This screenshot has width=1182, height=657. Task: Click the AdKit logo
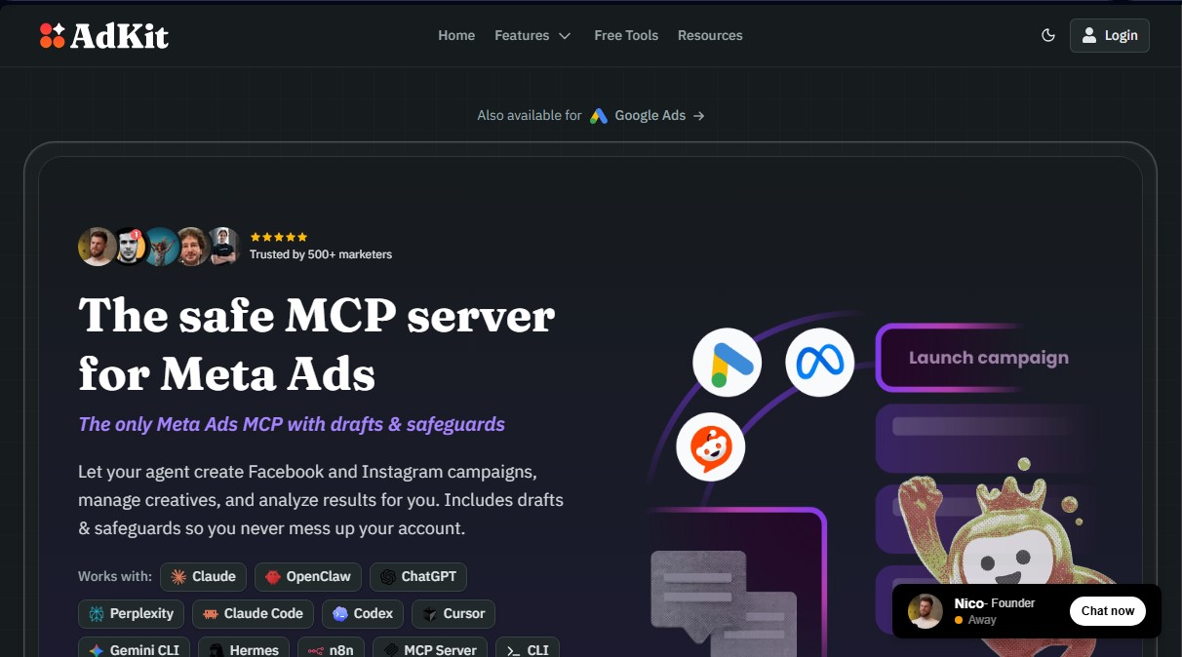(104, 36)
